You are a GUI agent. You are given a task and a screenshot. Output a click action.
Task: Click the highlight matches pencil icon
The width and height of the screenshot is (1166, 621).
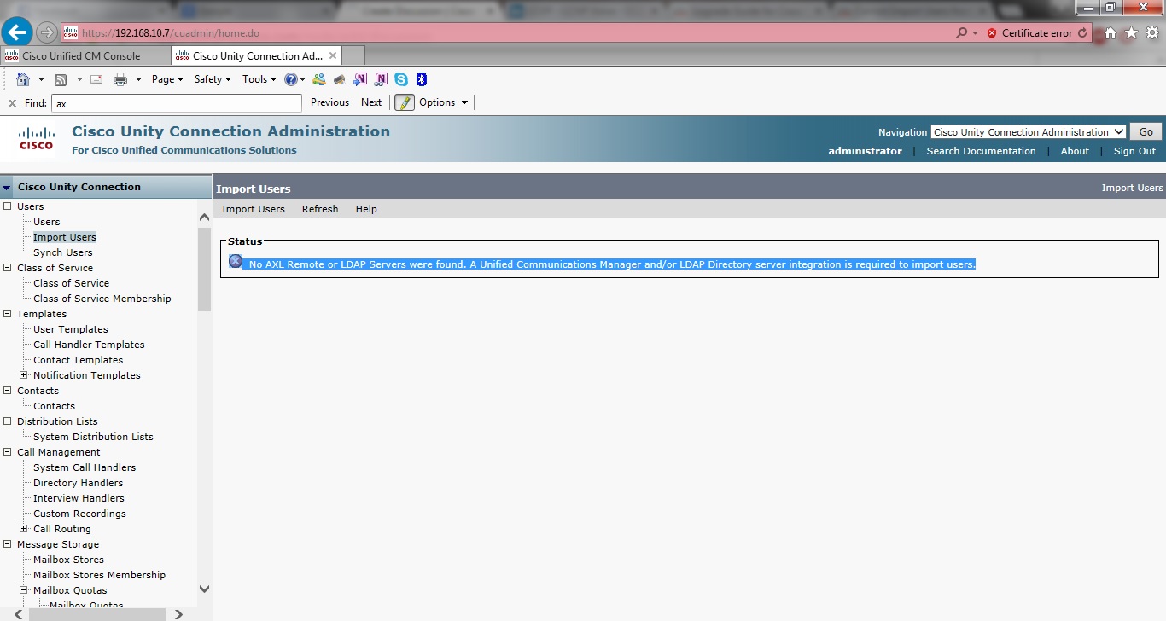click(404, 102)
